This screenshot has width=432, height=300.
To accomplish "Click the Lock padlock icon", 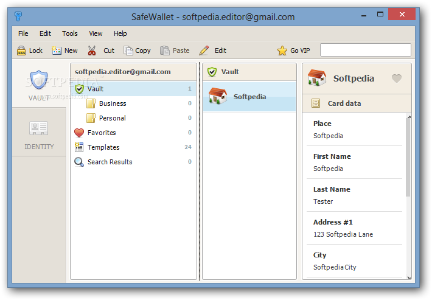I will point(21,51).
